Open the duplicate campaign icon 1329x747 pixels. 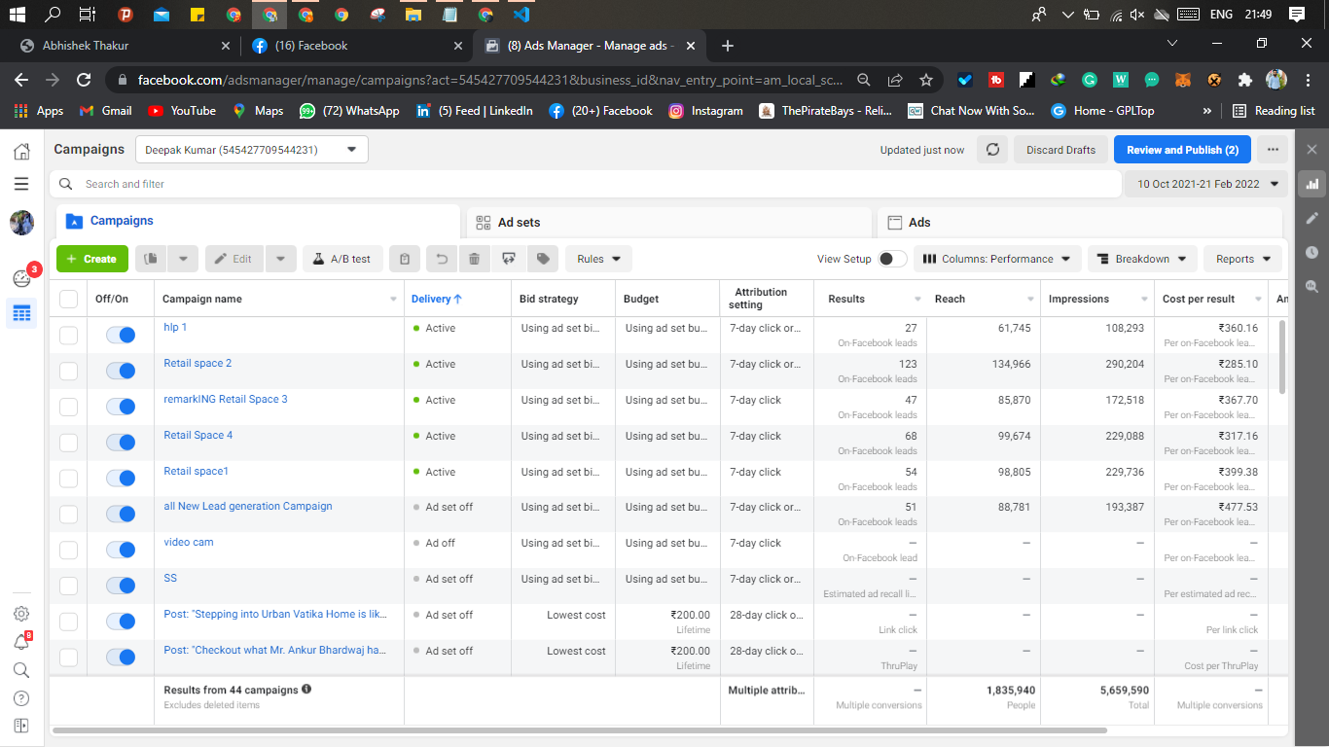[x=151, y=259]
